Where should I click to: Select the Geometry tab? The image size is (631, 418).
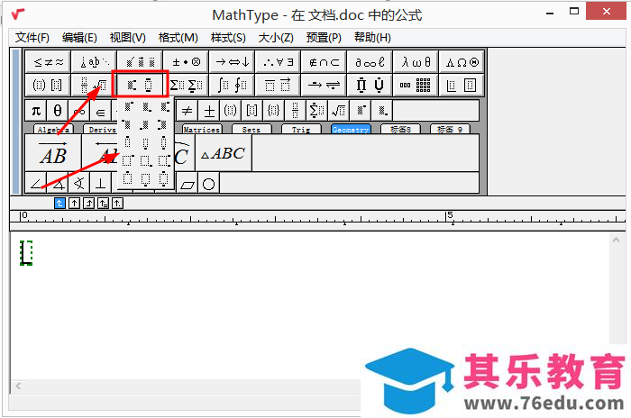(x=351, y=129)
